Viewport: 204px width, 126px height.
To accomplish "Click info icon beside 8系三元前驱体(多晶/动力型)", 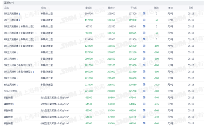I will 36,40.
